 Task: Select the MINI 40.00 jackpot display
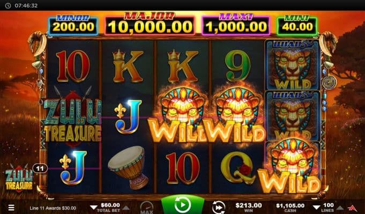pyautogui.click(x=297, y=25)
